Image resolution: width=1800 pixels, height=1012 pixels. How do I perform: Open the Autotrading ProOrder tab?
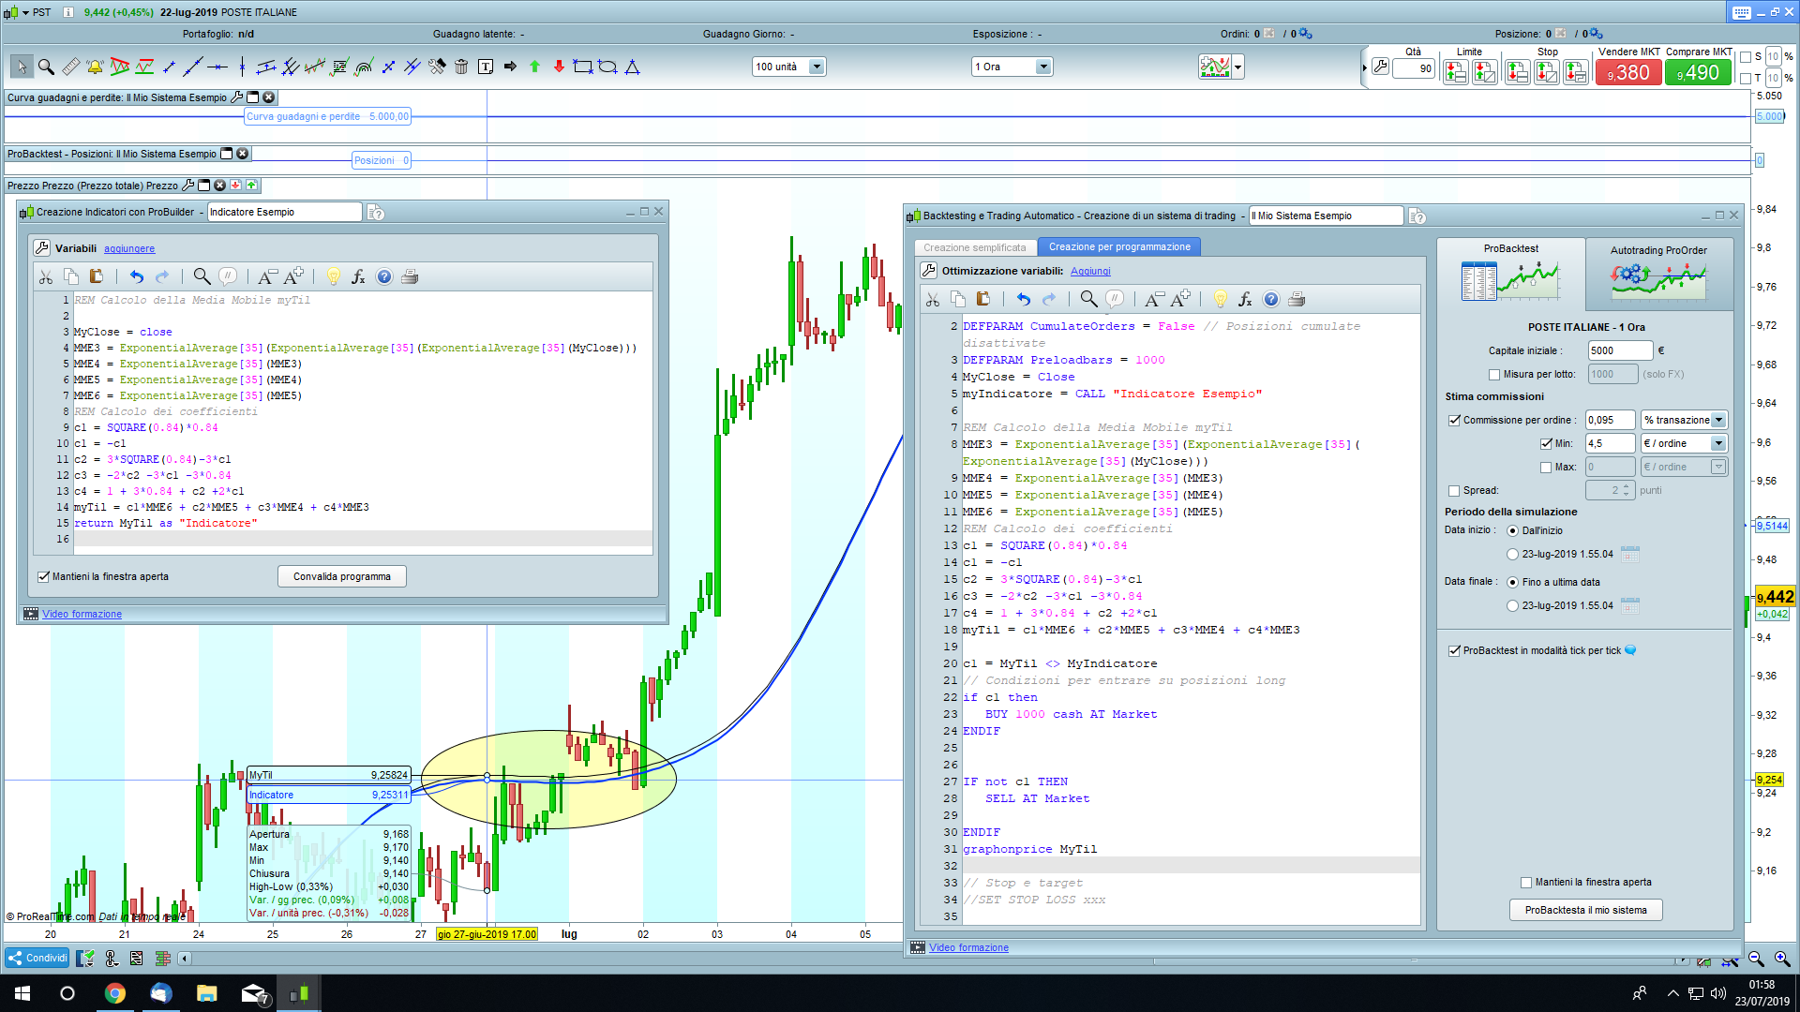[1657, 272]
